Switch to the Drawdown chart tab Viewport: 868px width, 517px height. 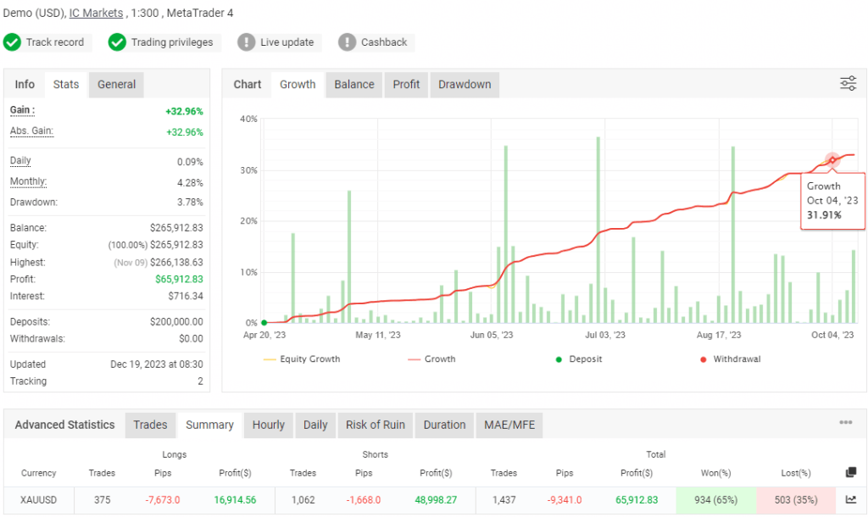point(465,84)
